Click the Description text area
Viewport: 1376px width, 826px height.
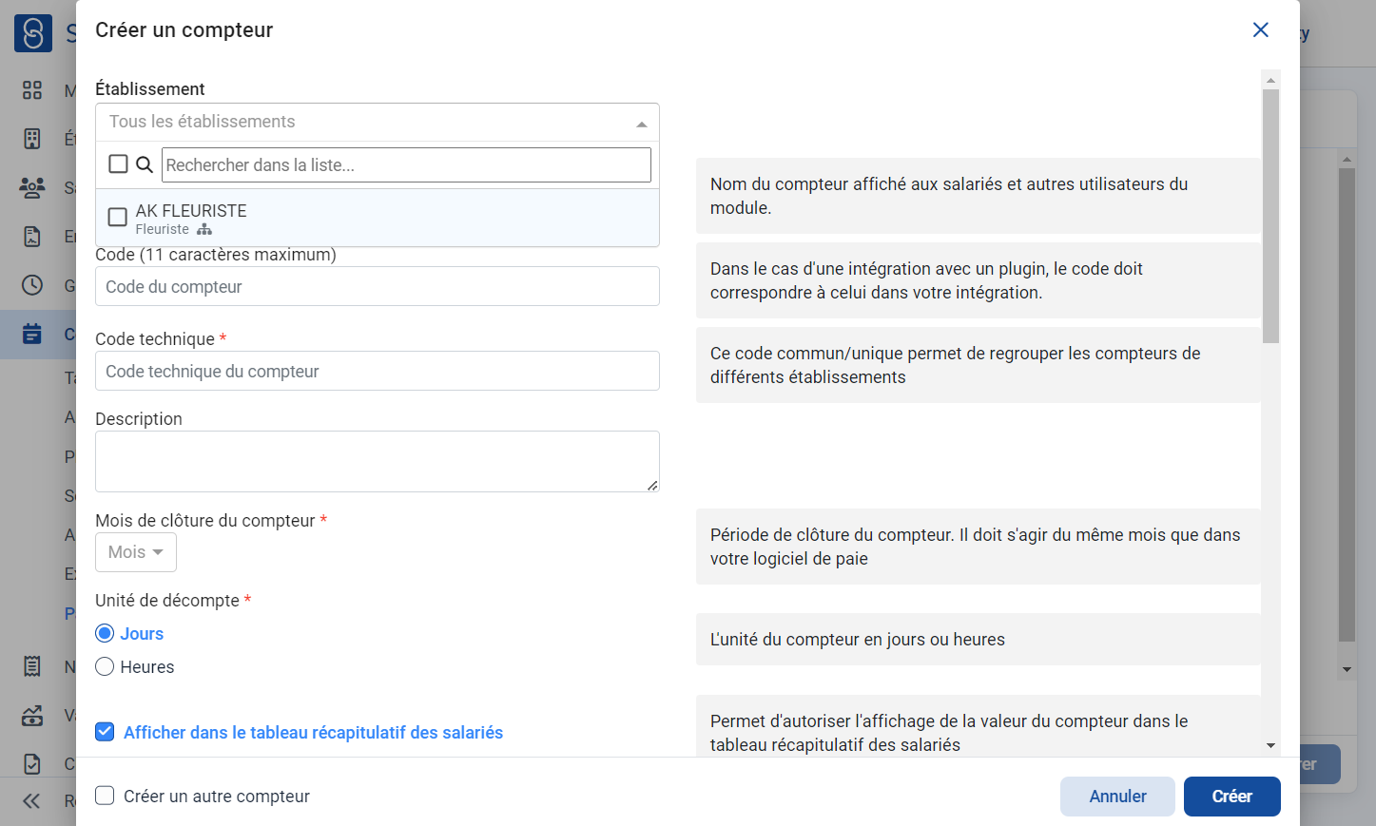(x=378, y=461)
